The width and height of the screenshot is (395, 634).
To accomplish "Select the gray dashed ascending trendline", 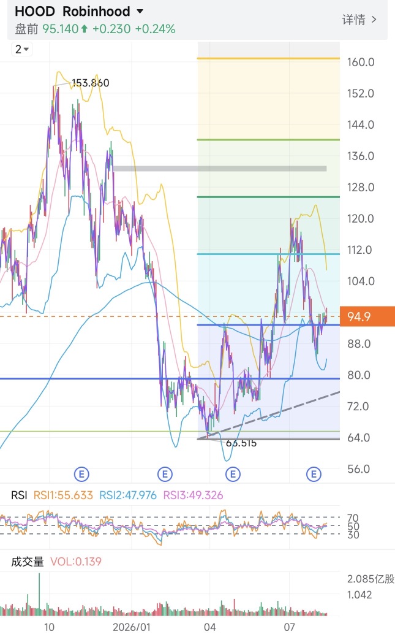I will click(268, 416).
